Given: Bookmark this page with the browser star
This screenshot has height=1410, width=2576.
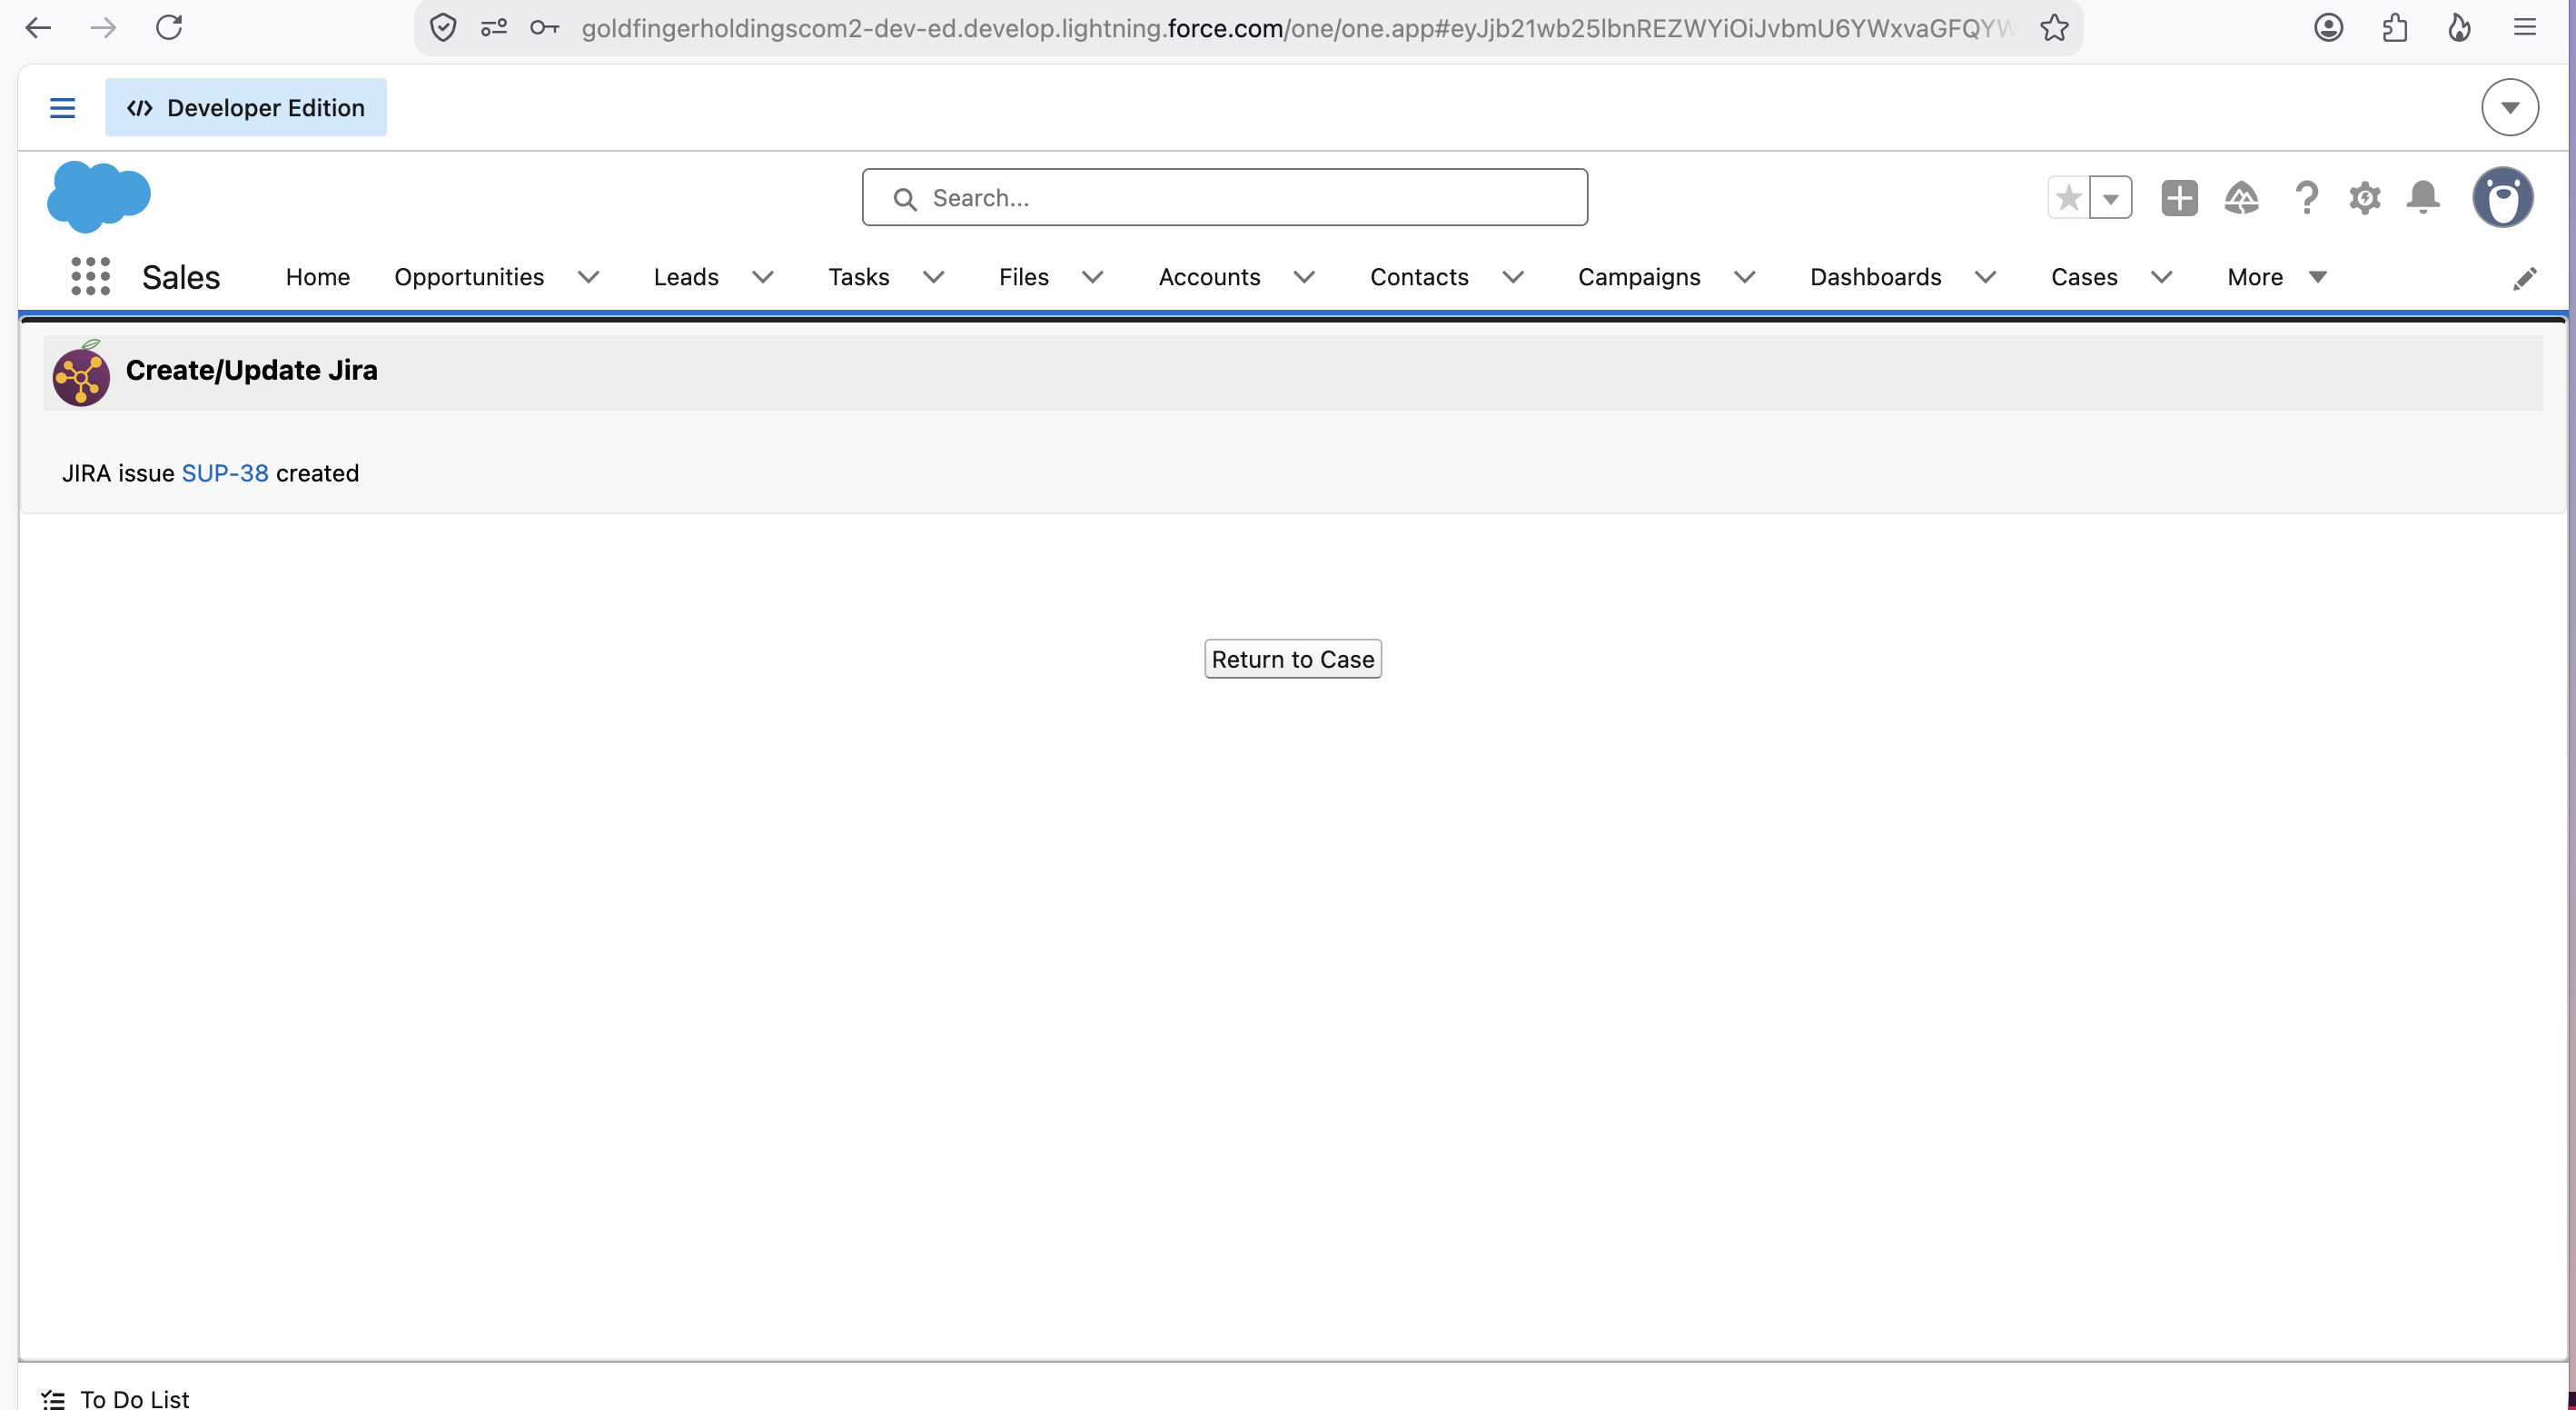Looking at the screenshot, I should [2054, 28].
